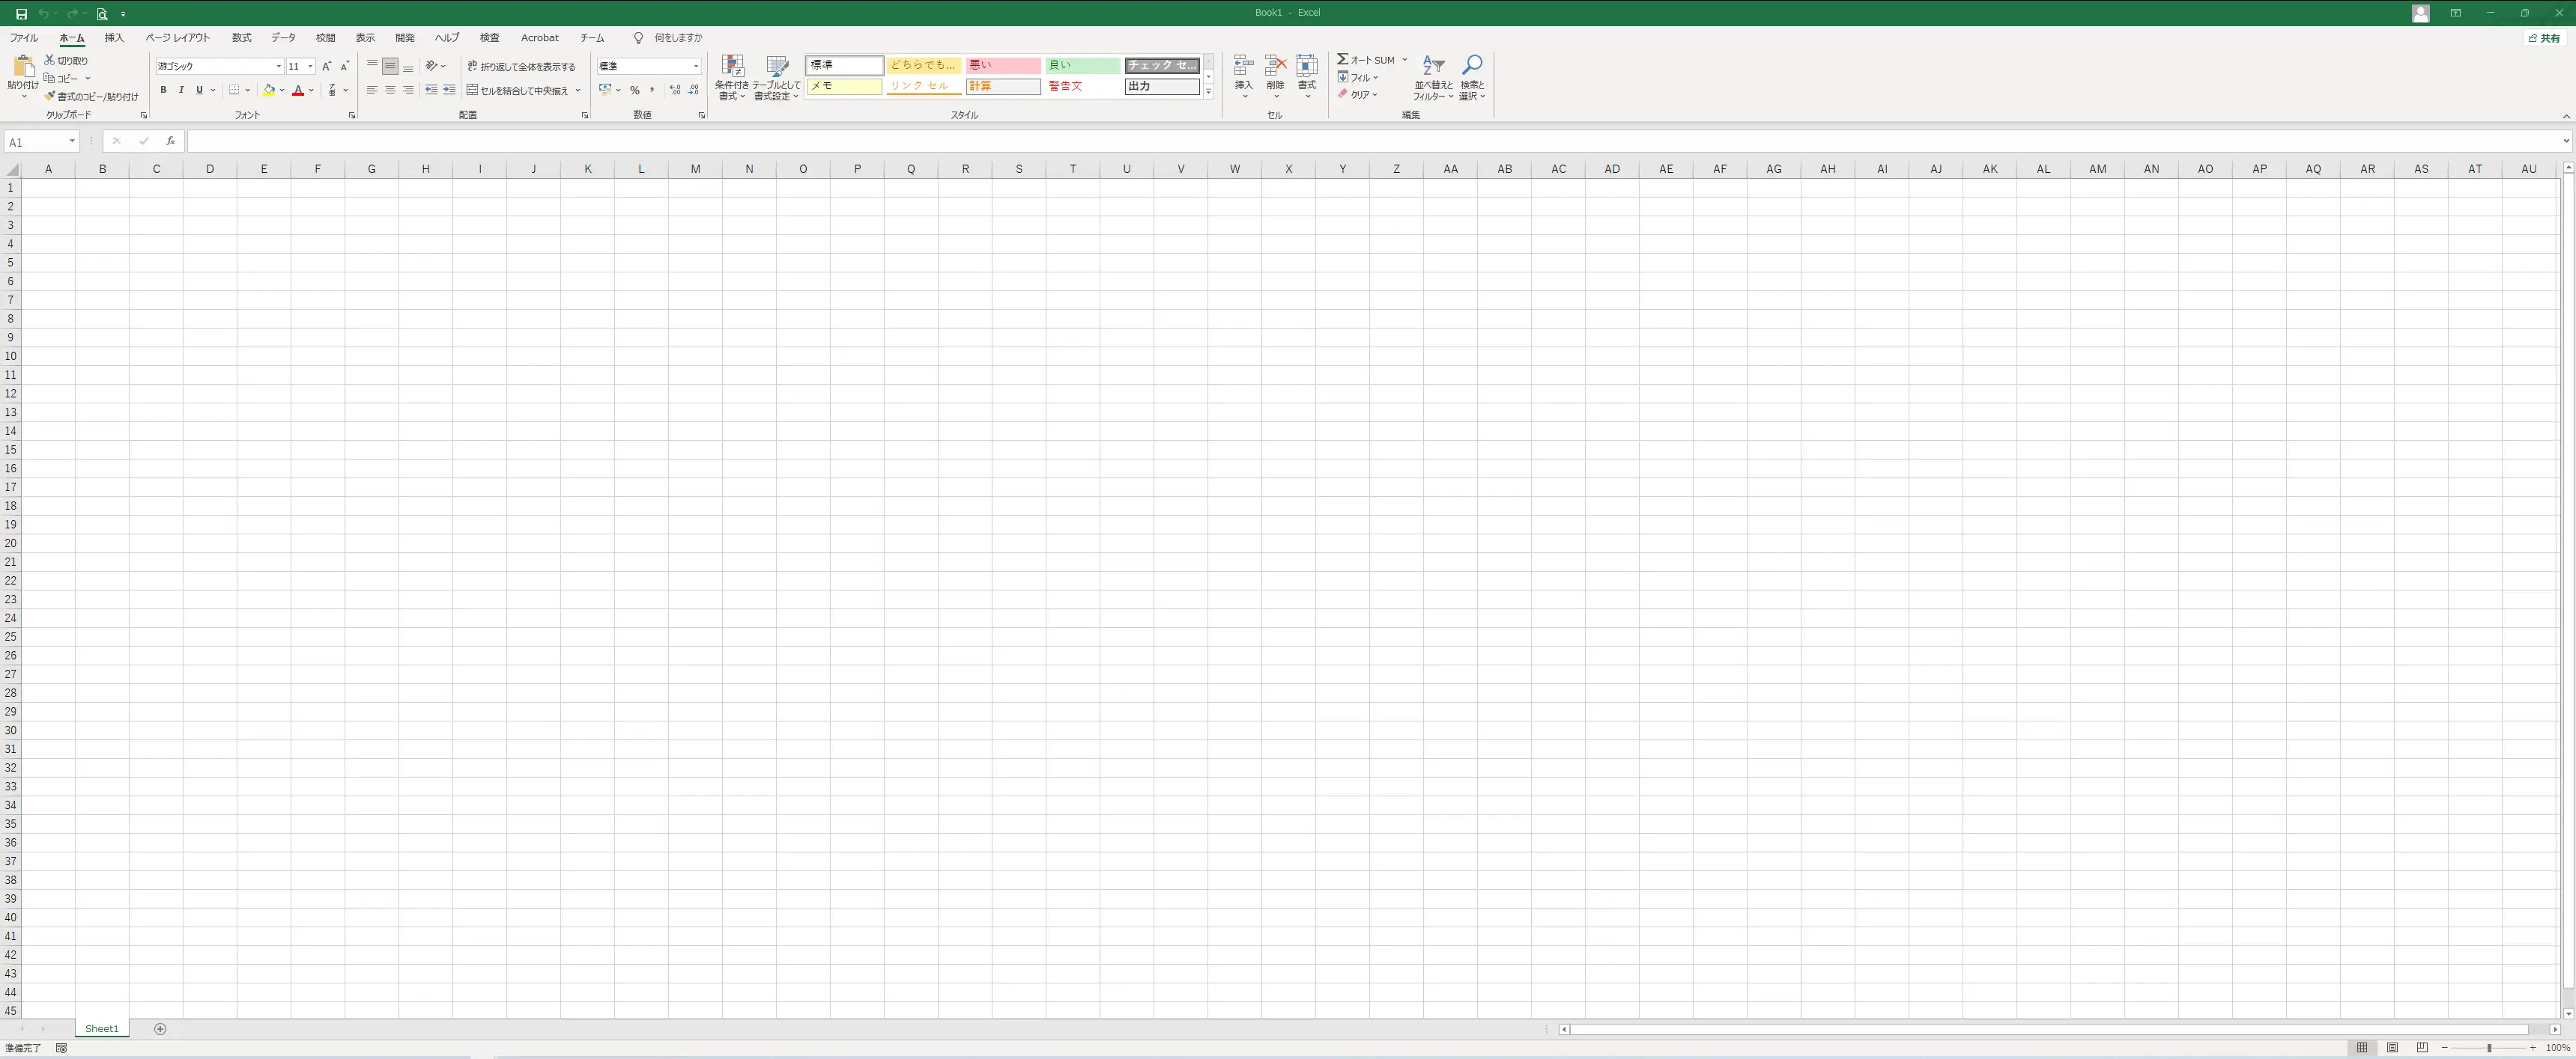Switch to the 挿入 ribbon tab
The width and height of the screenshot is (2576, 1059).
(114, 38)
